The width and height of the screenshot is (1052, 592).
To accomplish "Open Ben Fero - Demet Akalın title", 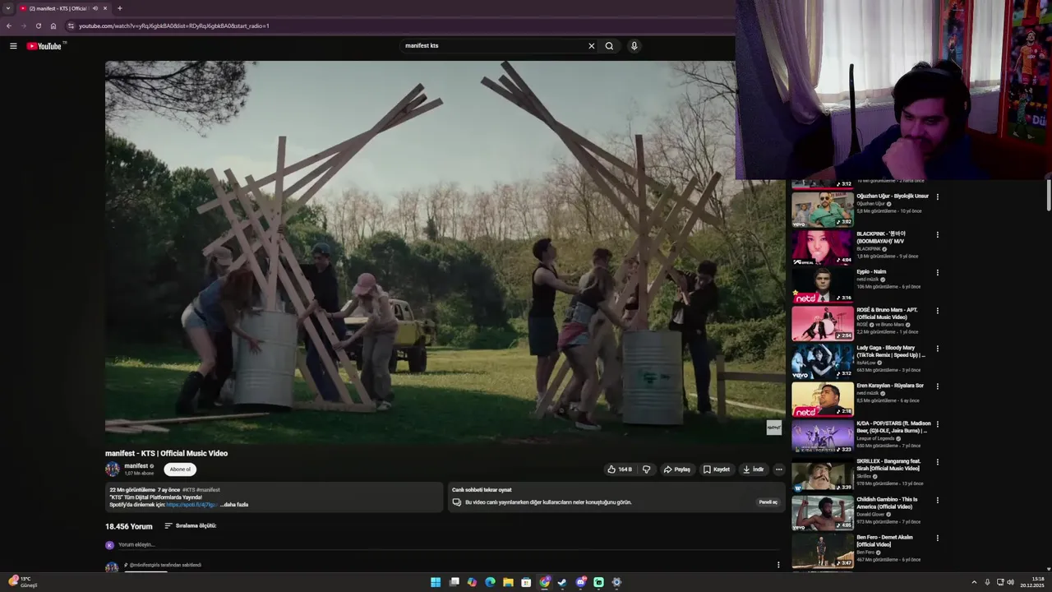I will point(884,540).
